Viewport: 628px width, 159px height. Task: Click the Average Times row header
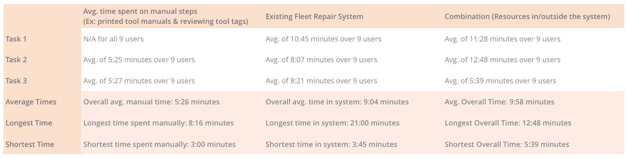click(31, 102)
